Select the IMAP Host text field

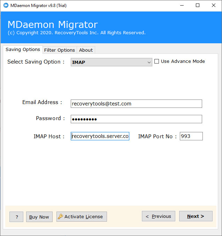100,136
